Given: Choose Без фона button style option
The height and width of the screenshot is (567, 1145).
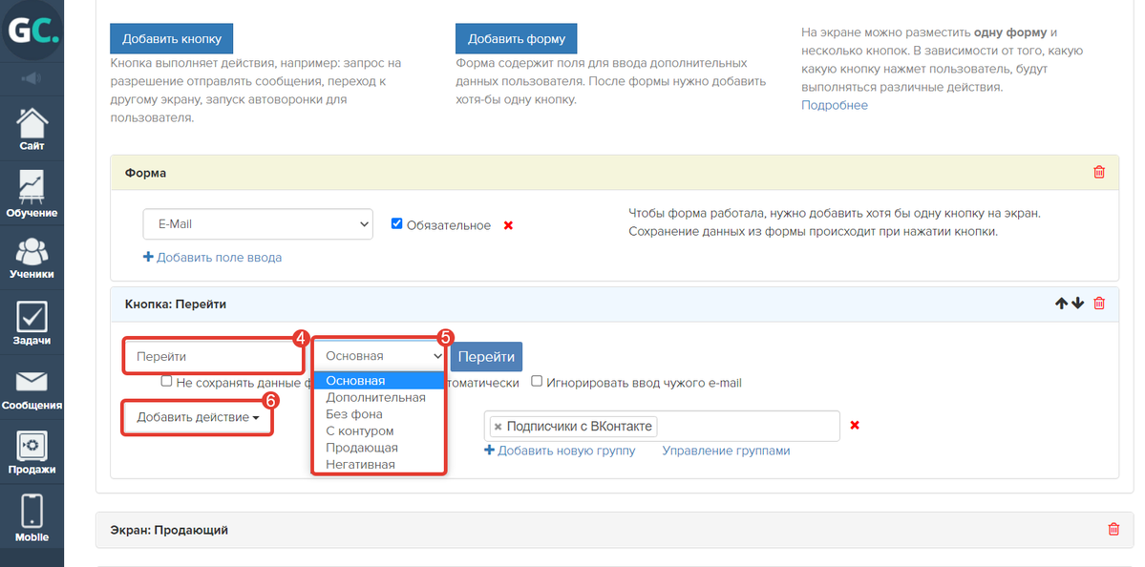Looking at the screenshot, I should click(x=354, y=414).
